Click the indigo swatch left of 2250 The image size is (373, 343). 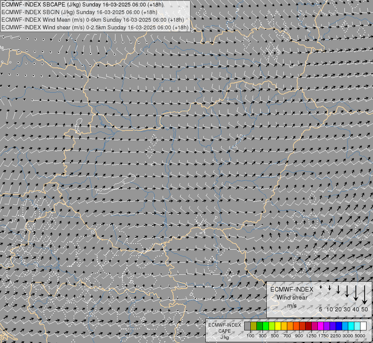333,326
